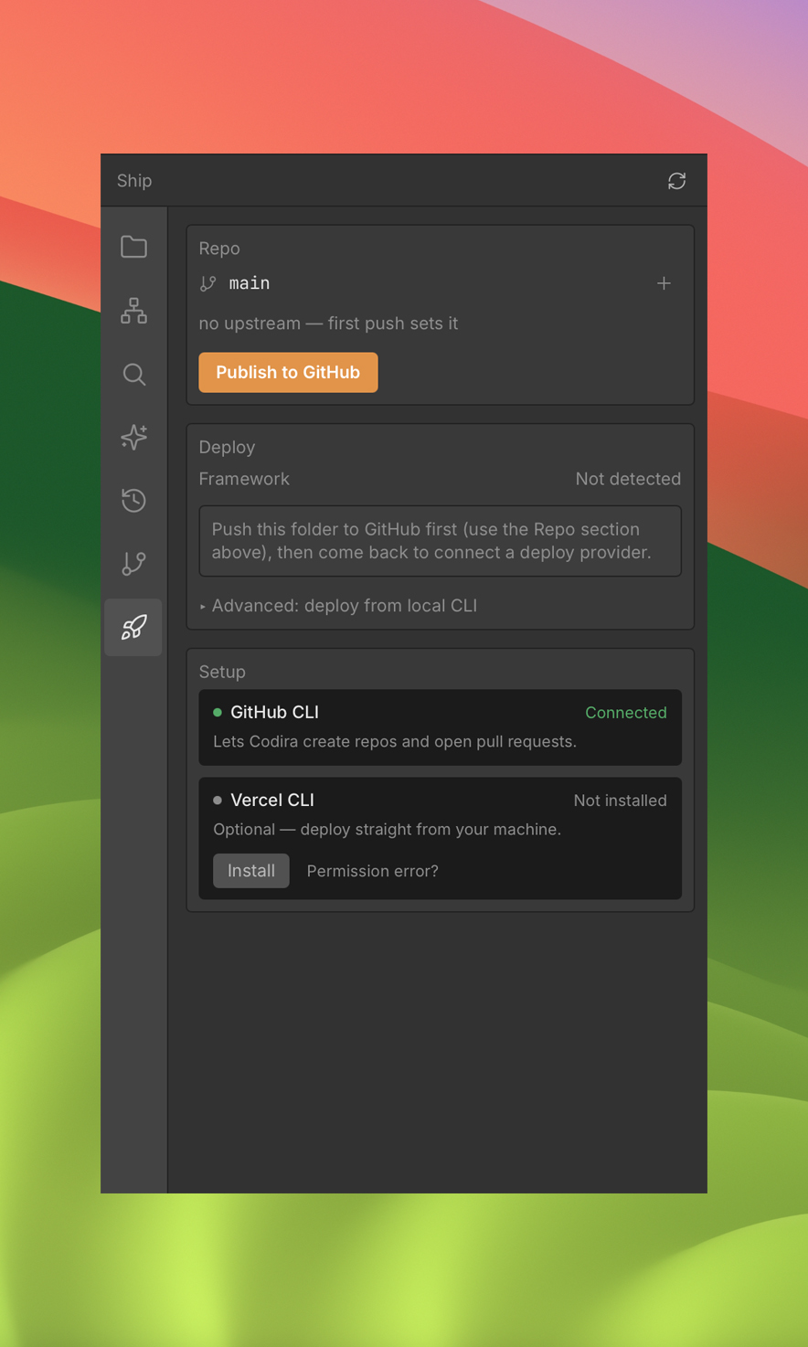Click the branch icon next to main

208,283
